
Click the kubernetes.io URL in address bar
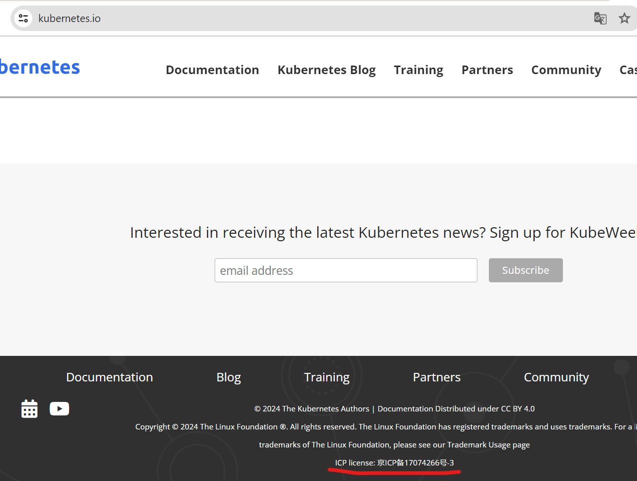click(70, 19)
